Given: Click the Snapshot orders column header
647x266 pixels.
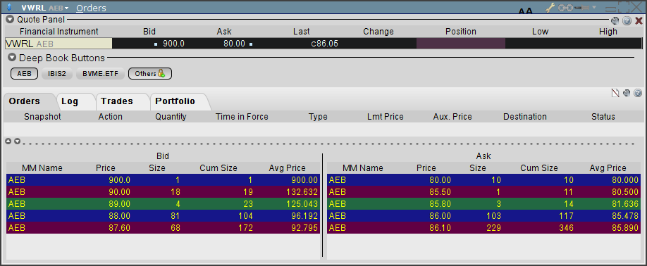Looking at the screenshot, I should 42,117.
